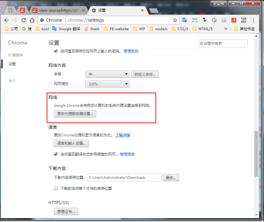The width and height of the screenshot is (264, 222).
Task: Click the round gray extension icon
Action: (x=214, y=20)
